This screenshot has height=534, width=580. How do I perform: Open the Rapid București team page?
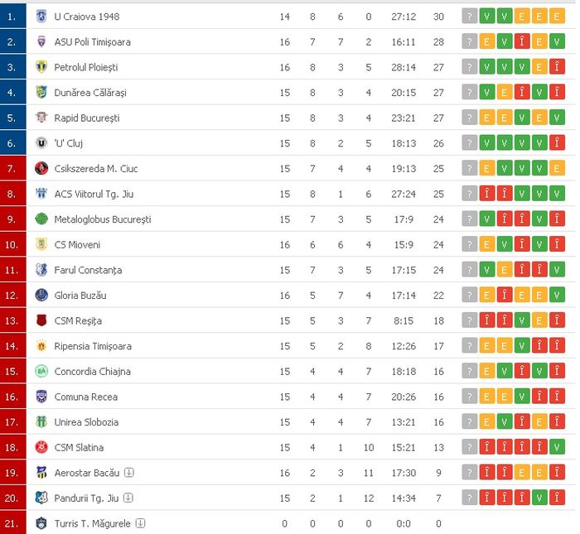tap(87, 118)
